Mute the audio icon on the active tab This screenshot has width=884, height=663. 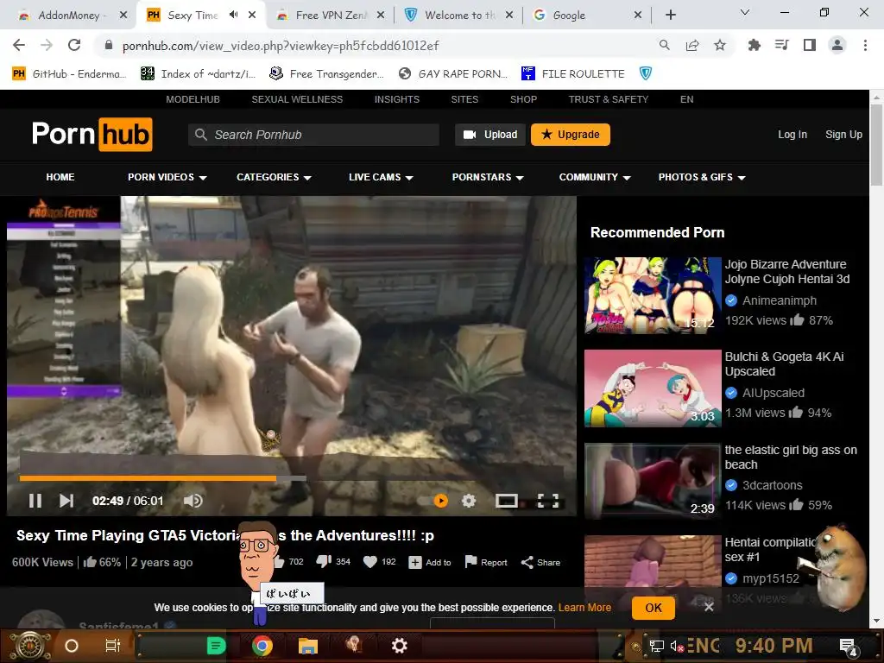click(233, 15)
